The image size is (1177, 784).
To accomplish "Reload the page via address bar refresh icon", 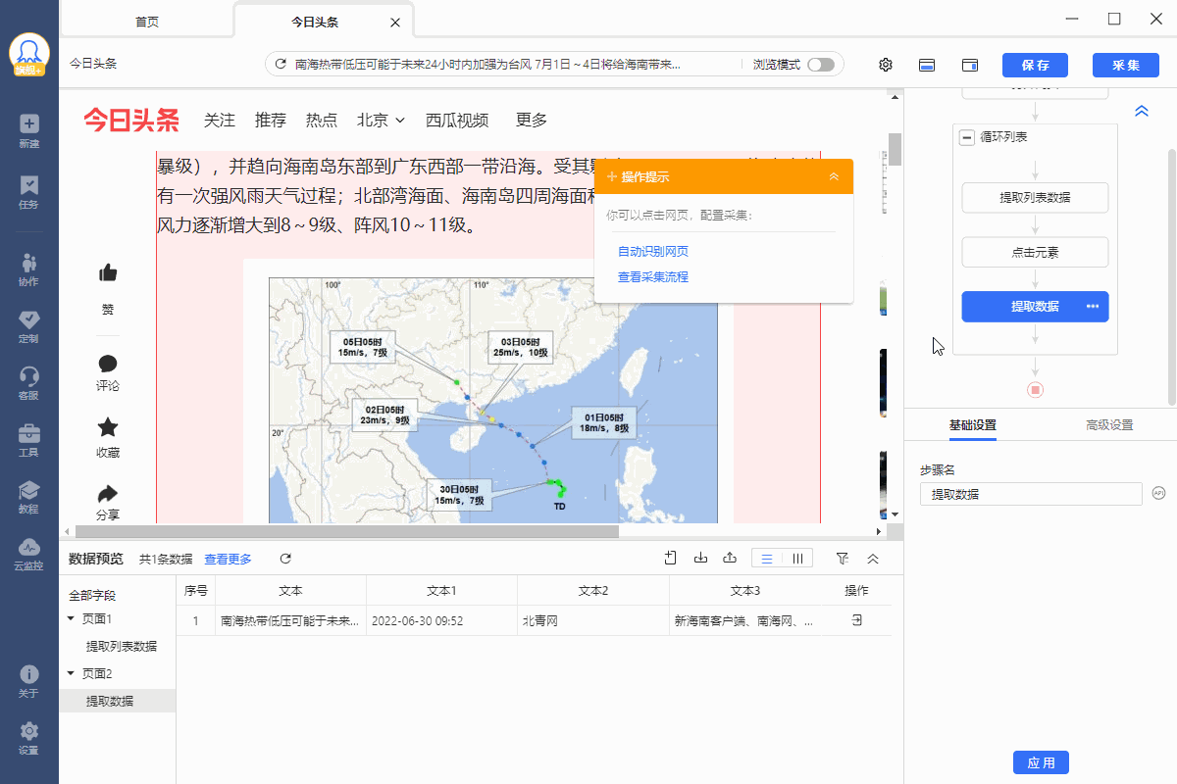I will [x=281, y=65].
